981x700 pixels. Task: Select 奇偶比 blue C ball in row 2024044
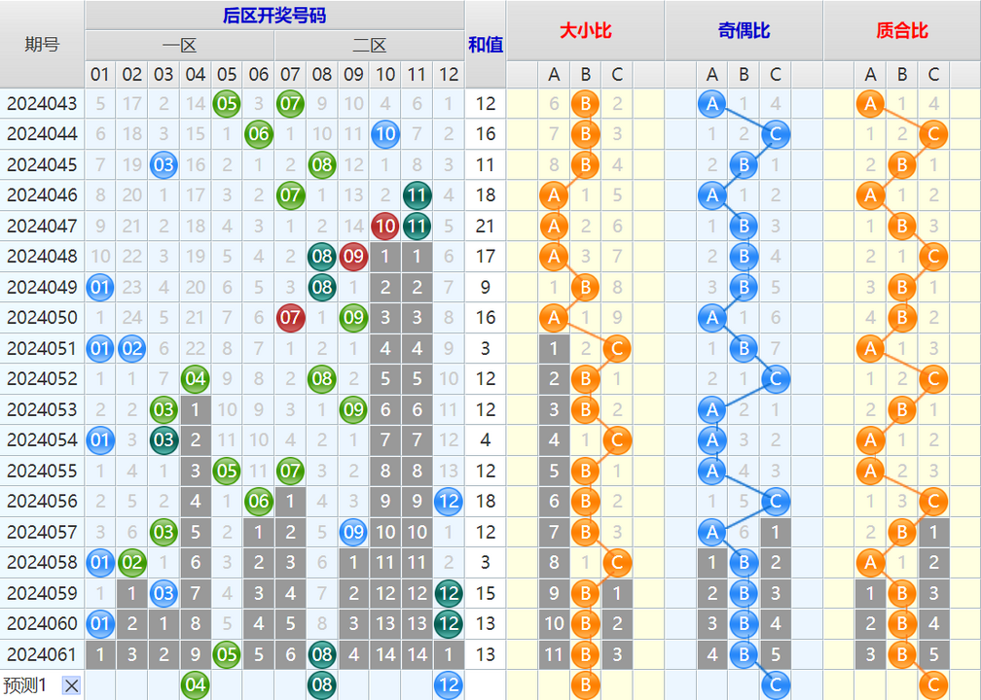[x=776, y=134]
